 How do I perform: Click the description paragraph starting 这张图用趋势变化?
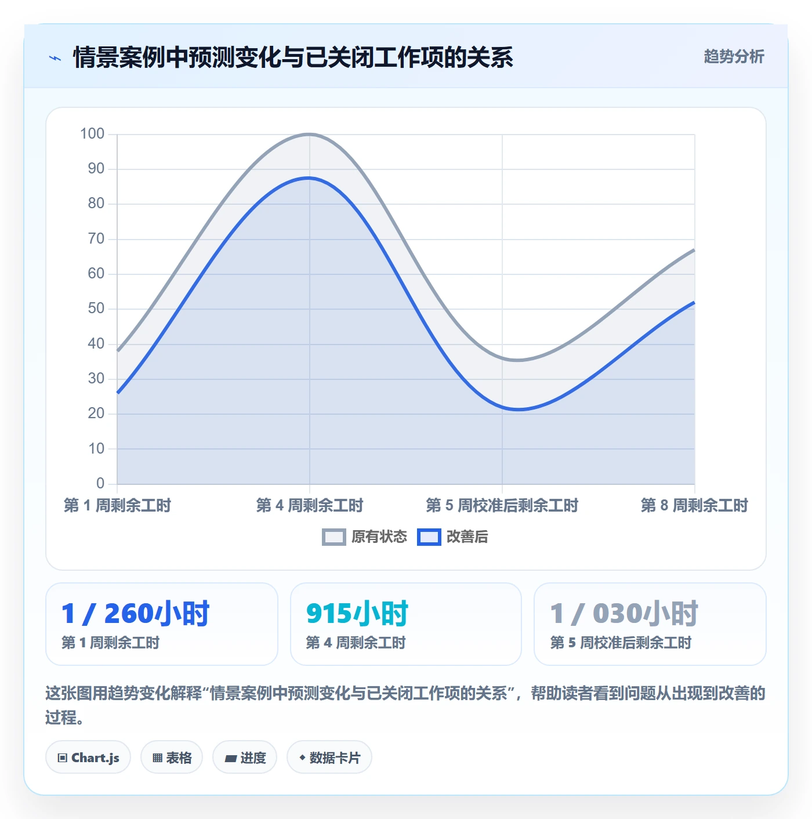coord(405,705)
